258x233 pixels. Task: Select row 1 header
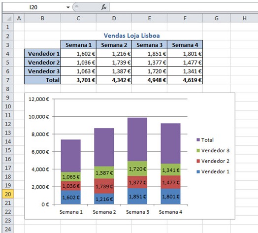(8, 27)
